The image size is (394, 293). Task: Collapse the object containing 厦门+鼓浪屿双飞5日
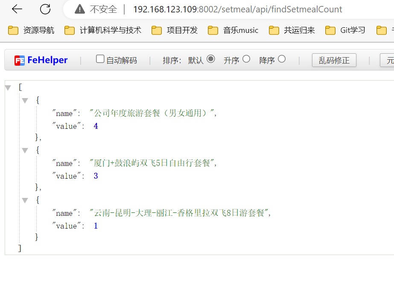[x=25, y=151]
